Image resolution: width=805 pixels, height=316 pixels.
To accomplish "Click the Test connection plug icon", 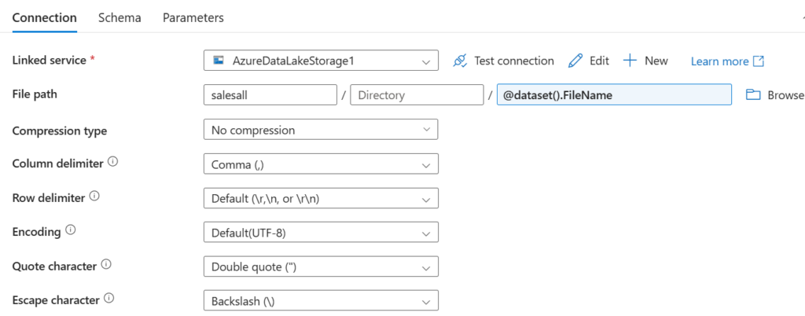I will (x=461, y=61).
